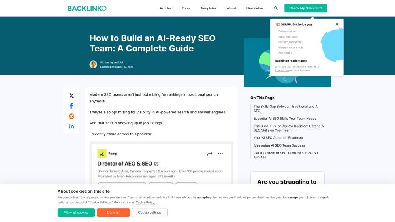
Task: Share article on LinkedIn
Action: [71, 126]
